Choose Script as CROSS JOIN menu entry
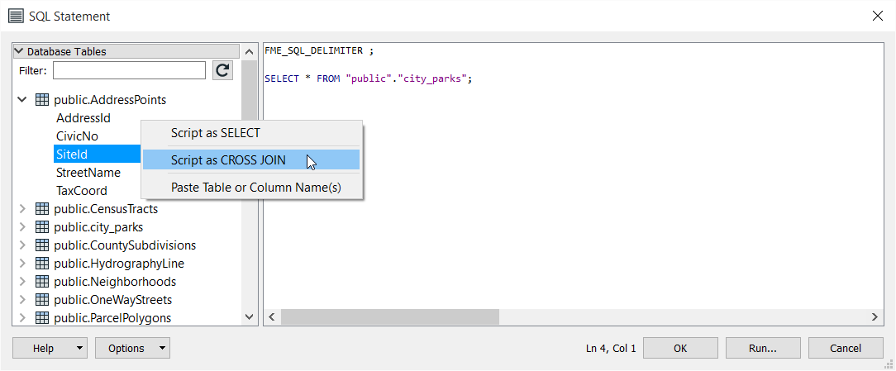The image size is (896, 371). [x=251, y=160]
